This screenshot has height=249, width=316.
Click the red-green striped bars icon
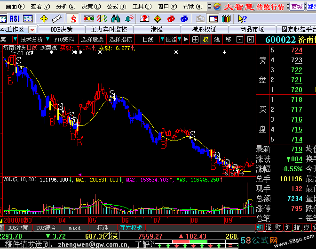102,19
